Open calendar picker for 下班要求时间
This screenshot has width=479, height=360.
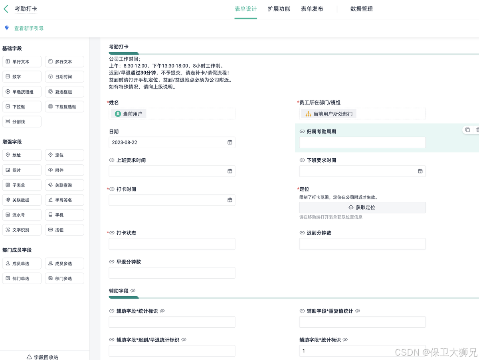pyautogui.click(x=420, y=171)
